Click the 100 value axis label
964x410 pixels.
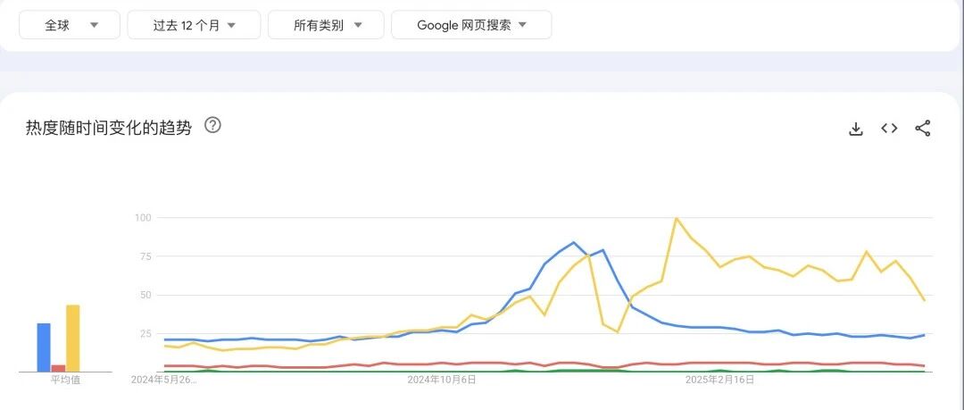(x=143, y=217)
